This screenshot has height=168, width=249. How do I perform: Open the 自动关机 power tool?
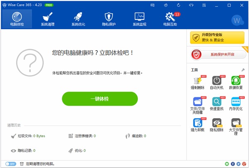coord(217,83)
